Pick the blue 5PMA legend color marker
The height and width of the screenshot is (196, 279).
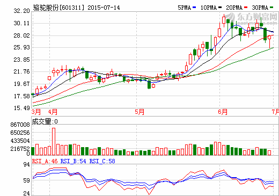click(194, 8)
